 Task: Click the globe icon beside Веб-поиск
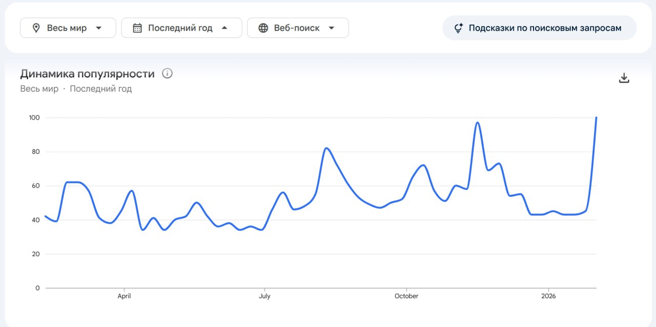263,28
